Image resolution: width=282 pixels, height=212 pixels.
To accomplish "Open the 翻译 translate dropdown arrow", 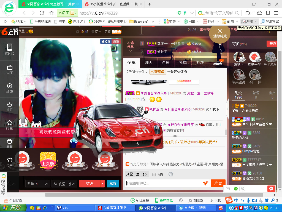I will [218, 22].
